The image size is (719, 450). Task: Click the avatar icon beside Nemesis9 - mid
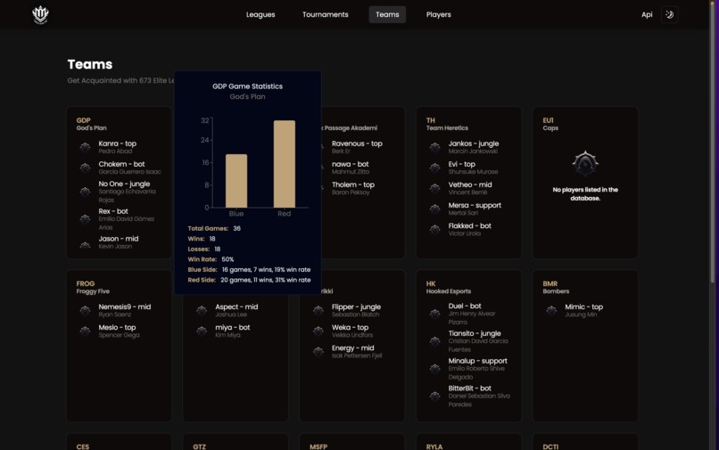point(85,311)
